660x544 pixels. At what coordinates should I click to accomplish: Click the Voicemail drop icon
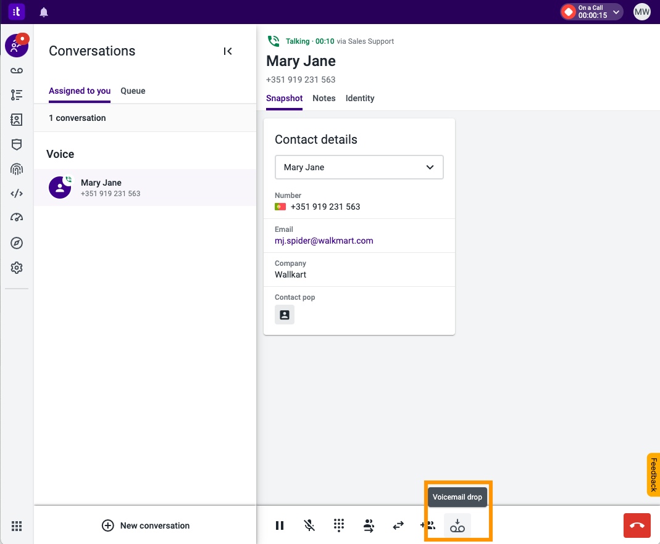[x=457, y=525]
